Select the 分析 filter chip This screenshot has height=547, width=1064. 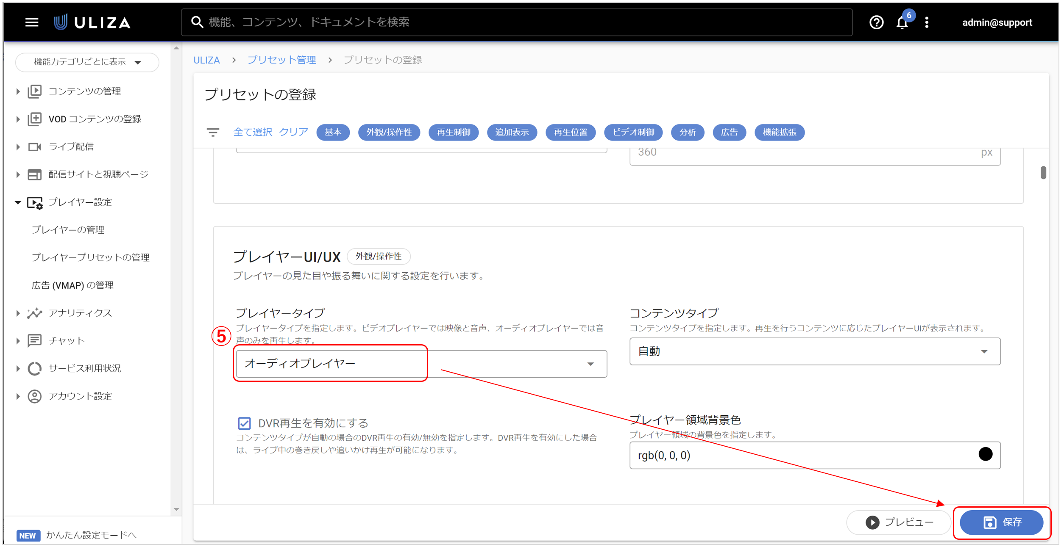click(x=688, y=133)
